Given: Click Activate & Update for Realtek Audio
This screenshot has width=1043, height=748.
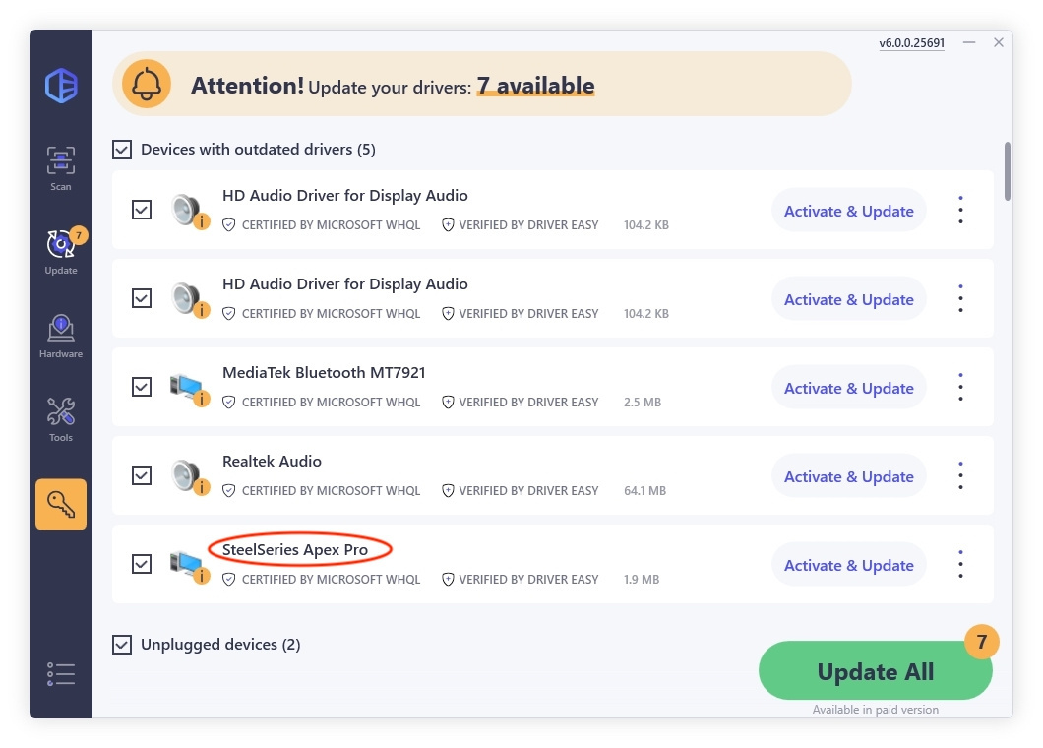Looking at the screenshot, I should [x=849, y=476].
